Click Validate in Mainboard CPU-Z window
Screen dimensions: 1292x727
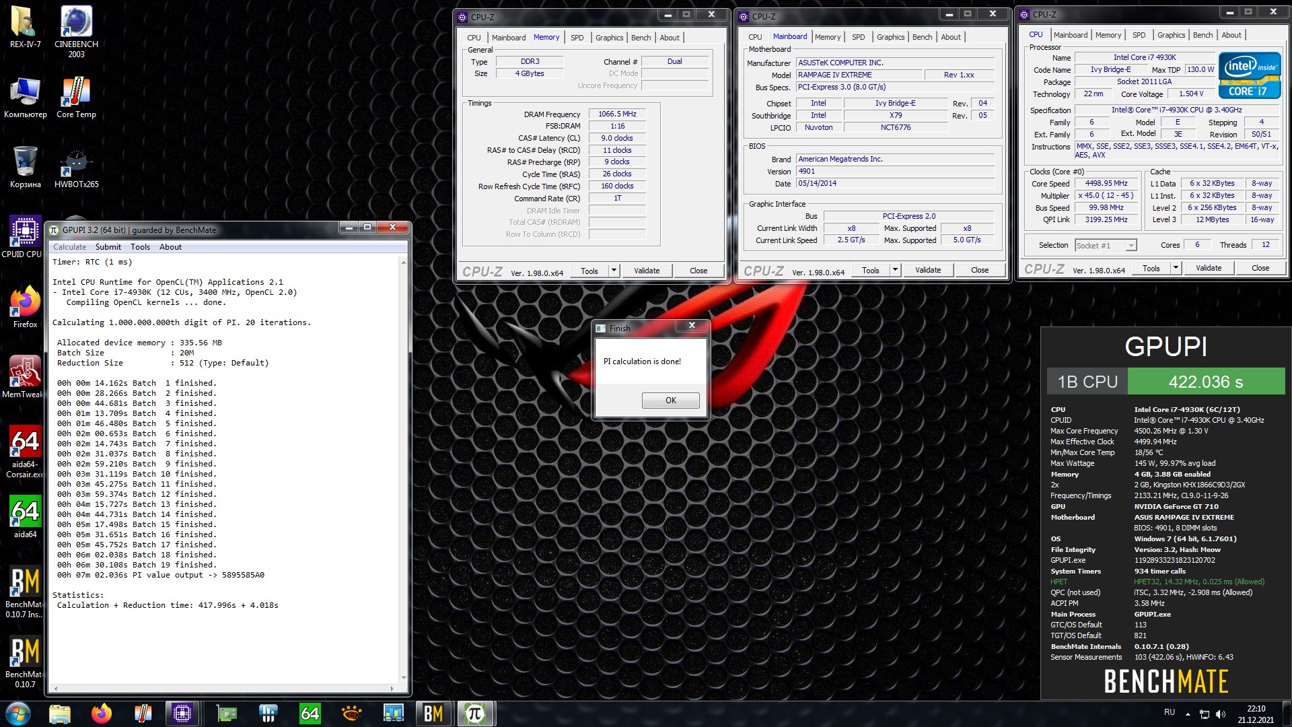928,270
